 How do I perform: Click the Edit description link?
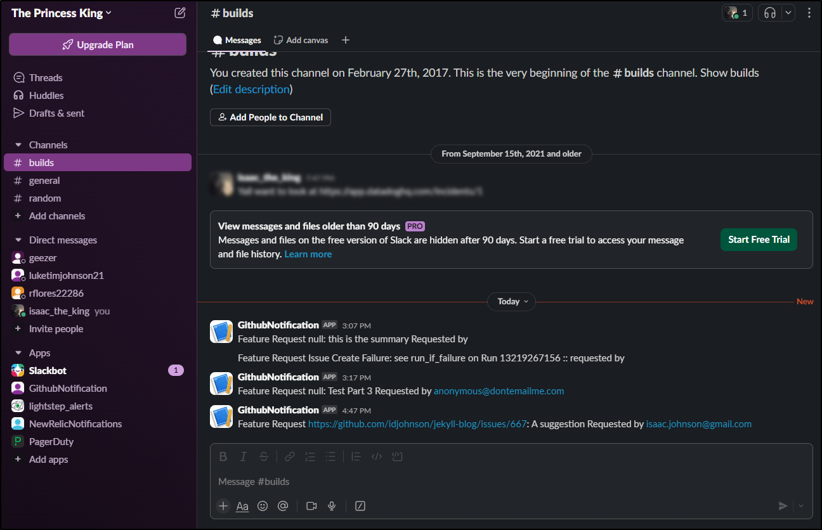click(251, 89)
